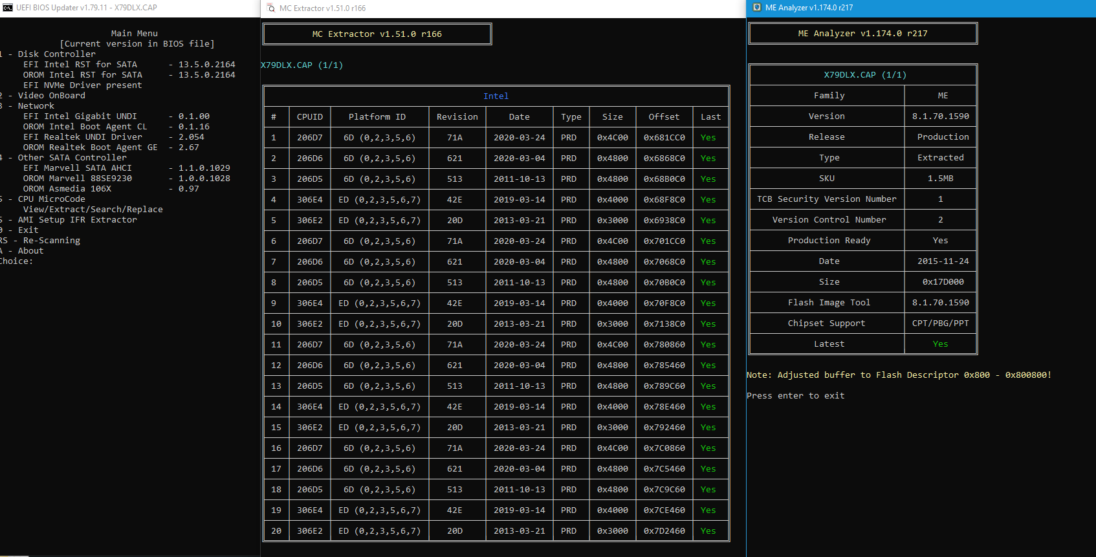Click offset 0x68B0C0 in row 3

(x=664, y=179)
